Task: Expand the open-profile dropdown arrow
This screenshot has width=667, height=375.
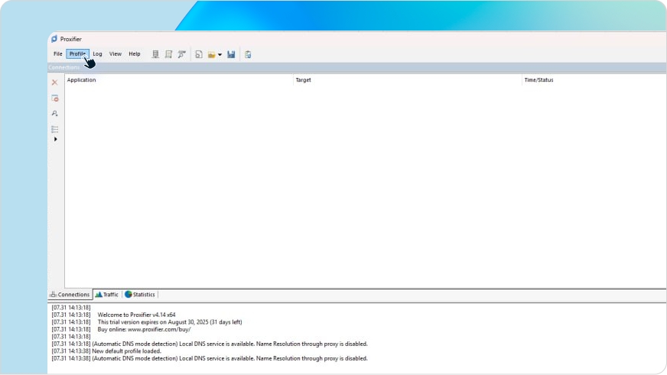Action: (220, 55)
